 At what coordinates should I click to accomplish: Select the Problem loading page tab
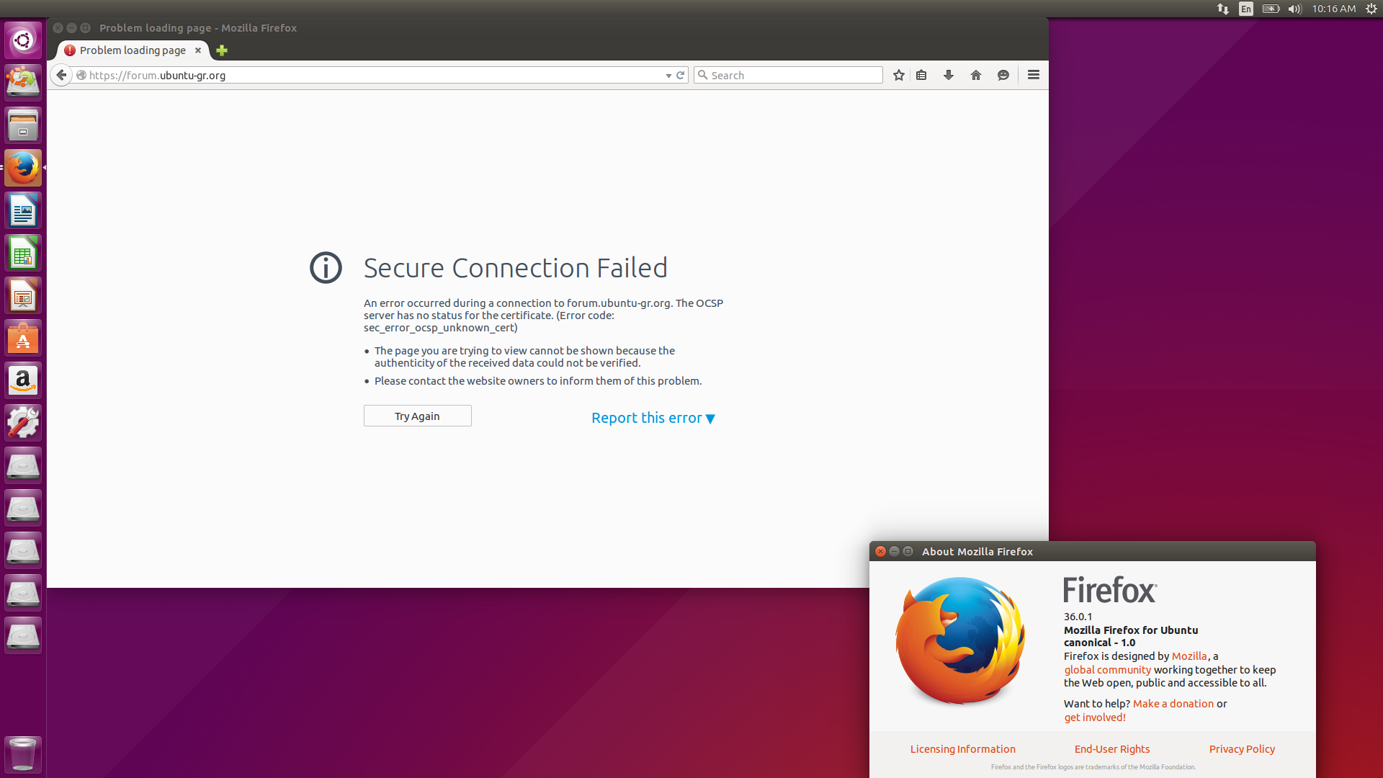tap(133, 50)
